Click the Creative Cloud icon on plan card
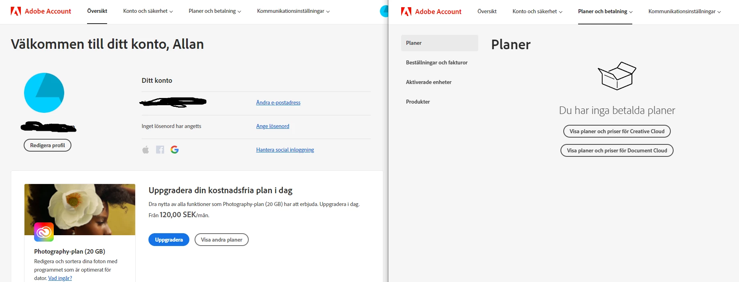Image resolution: width=739 pixels, height=282 pixels. 44,232
